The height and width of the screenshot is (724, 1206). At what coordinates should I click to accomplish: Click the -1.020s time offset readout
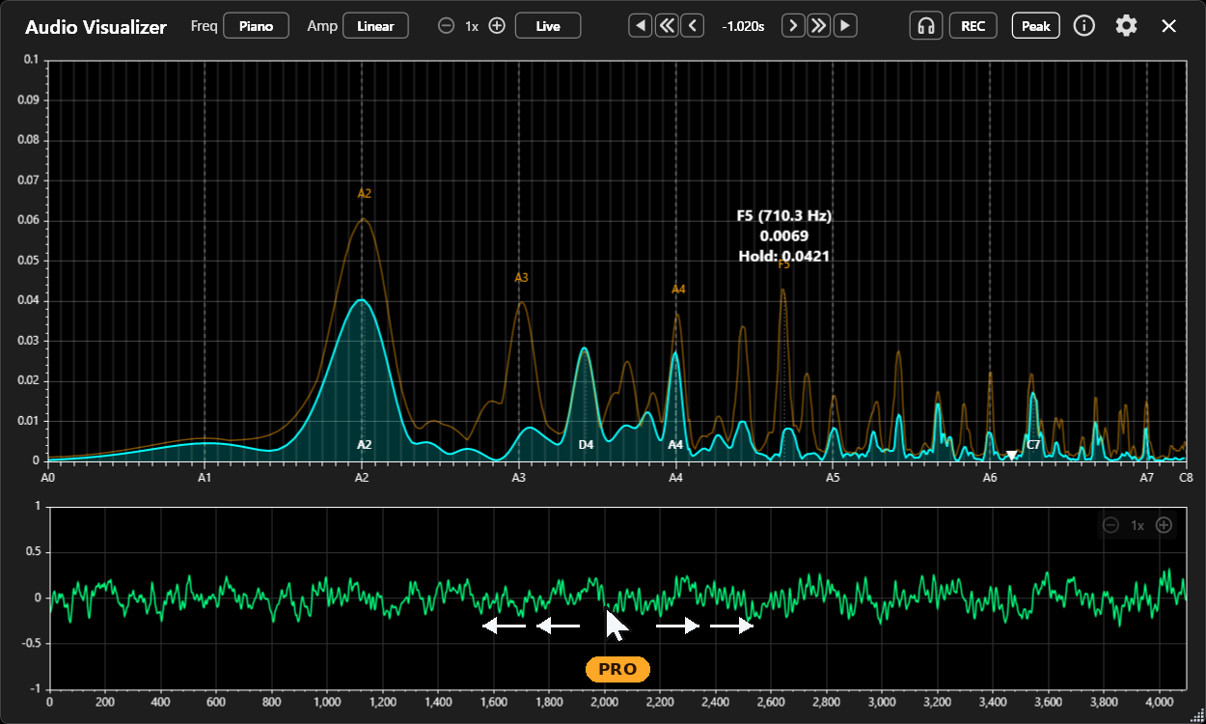[743, 27]
